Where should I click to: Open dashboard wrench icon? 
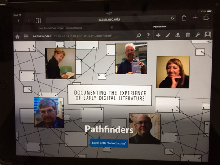(x=198, y=35)
